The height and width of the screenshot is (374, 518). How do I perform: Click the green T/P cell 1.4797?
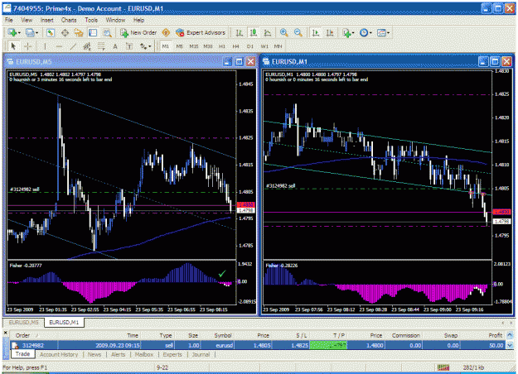click(328, 345)
